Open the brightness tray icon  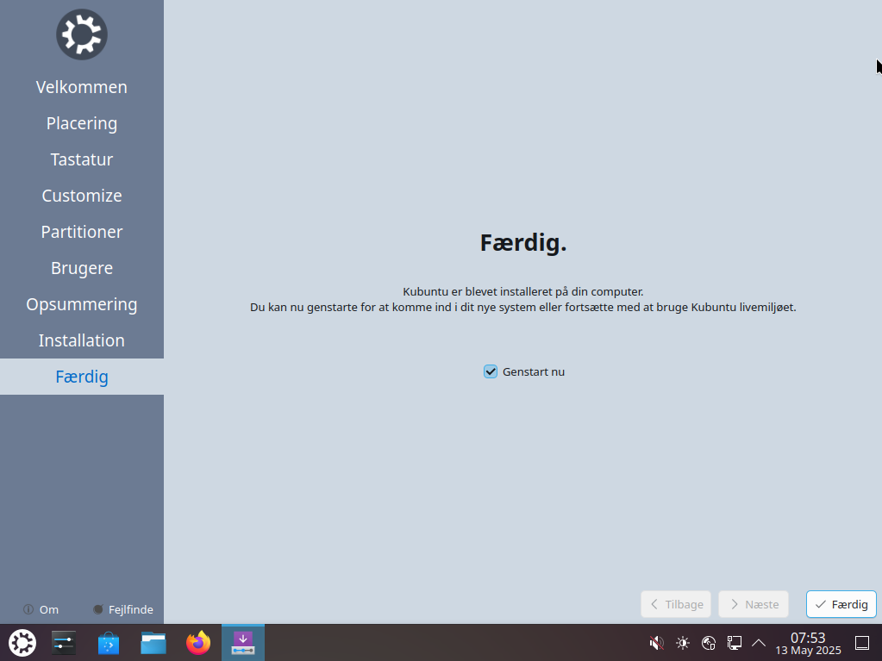click(682, 642)
